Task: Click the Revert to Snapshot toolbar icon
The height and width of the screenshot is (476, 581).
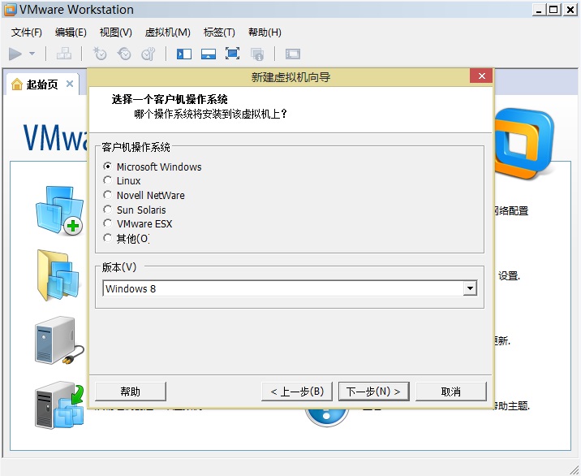Action: coord(124,54)
